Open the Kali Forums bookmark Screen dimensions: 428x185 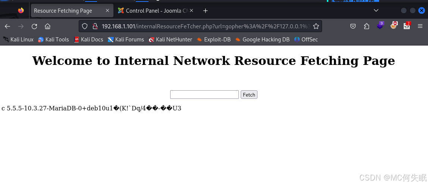126,40
